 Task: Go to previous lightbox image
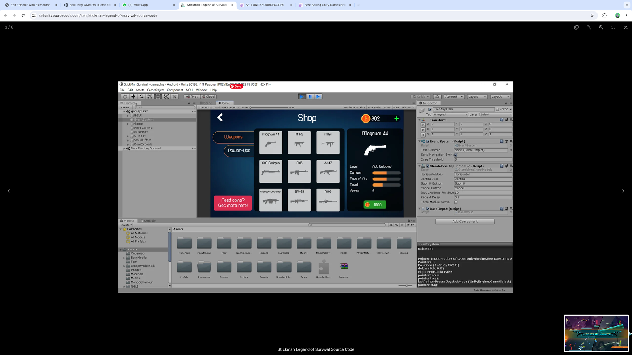(10, 191)
